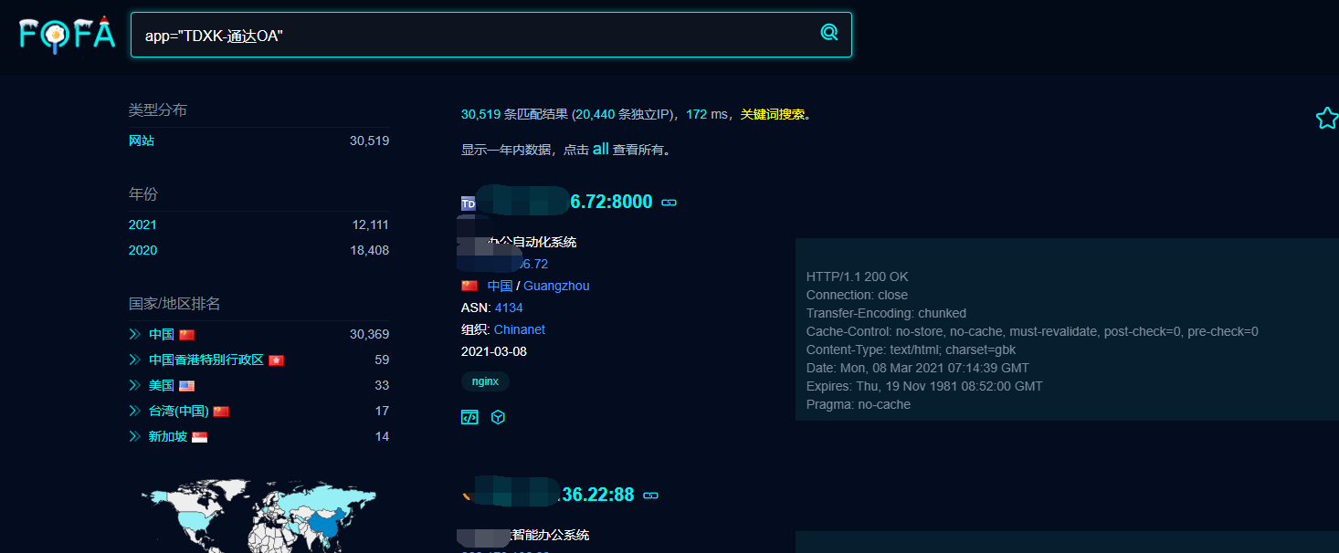The image size is (1339, 553).
Task: Click the Guangzhou city link
Action: click(556, 286)
